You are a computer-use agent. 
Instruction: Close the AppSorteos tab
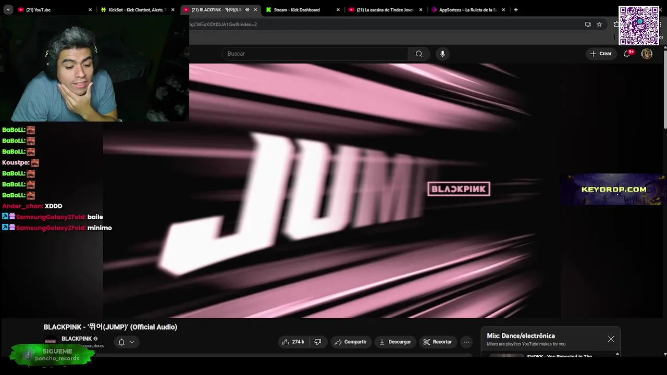503,10
